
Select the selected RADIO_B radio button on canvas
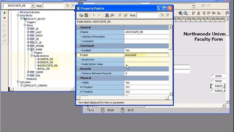[x=213, y=86]
